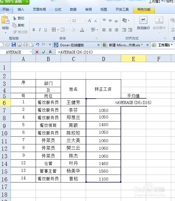Switch to the 公式 ribbon tab
Viewport: 175px width, 201px height.
(x=58, y=9)
